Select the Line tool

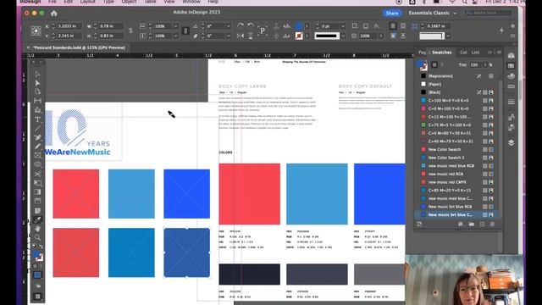point(37,128)
